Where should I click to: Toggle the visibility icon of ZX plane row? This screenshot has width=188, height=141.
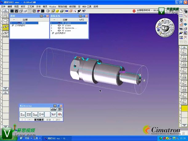[x=59, y=23]
